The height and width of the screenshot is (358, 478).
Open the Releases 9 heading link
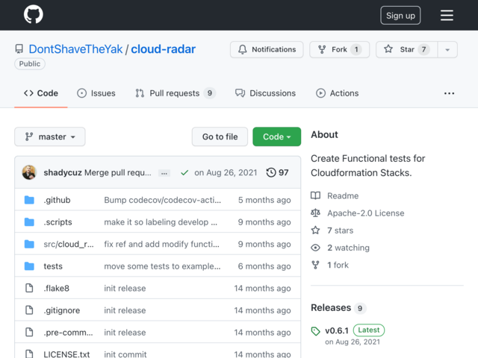tap(338, 308)
